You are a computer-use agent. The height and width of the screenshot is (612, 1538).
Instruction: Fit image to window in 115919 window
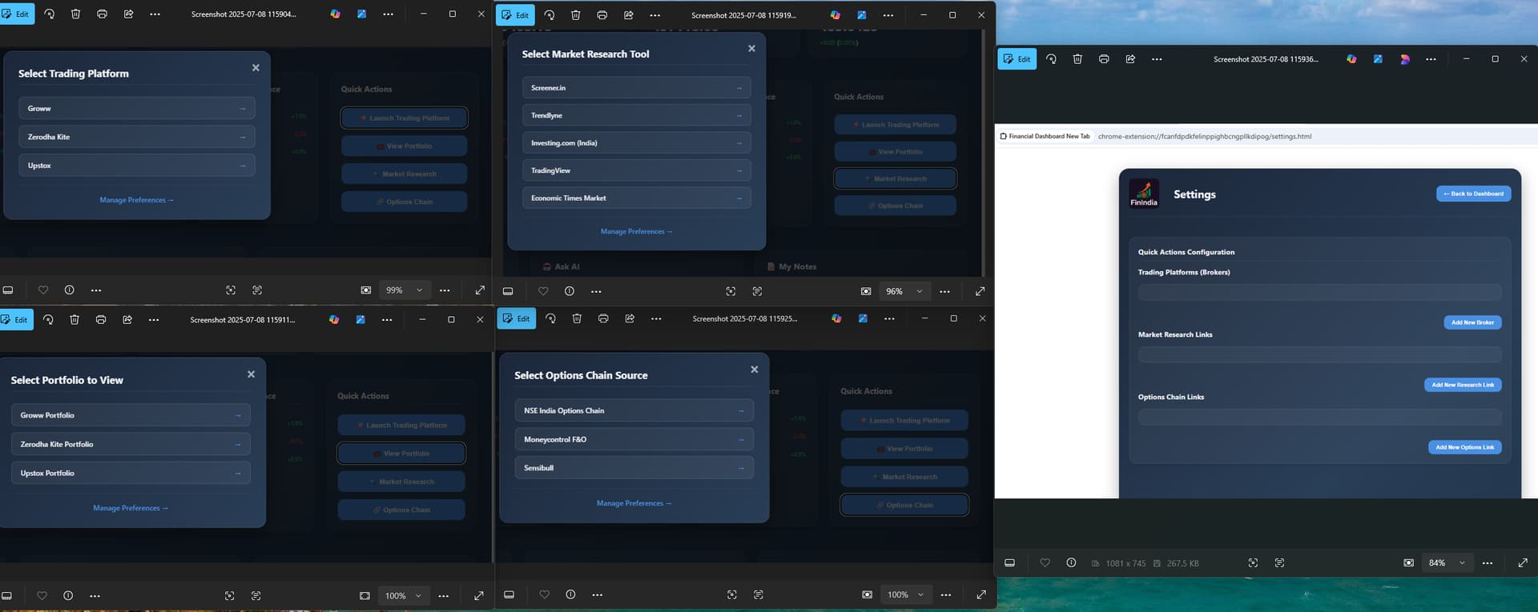point(866,291)
